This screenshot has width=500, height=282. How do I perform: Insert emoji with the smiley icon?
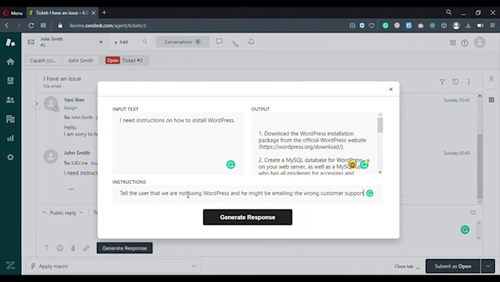(x=60, y=248)
